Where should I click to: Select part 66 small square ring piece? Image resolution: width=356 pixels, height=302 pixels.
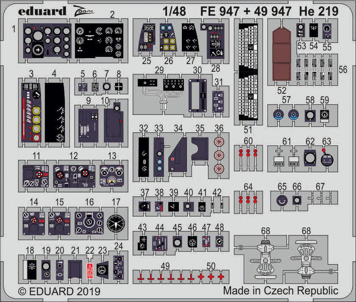[x=297, y=200]
